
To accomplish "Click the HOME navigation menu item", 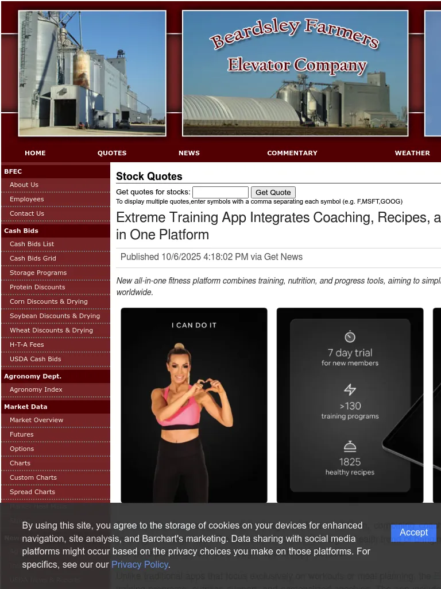I will pos(35,153).
